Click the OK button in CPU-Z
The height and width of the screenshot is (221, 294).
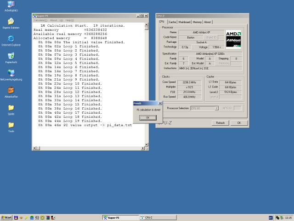[x=239, y=123]
